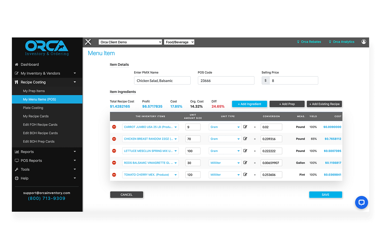Screen dimensions: 381x252
Task: Click the + Add Prep button
Action: coord(287,104)
